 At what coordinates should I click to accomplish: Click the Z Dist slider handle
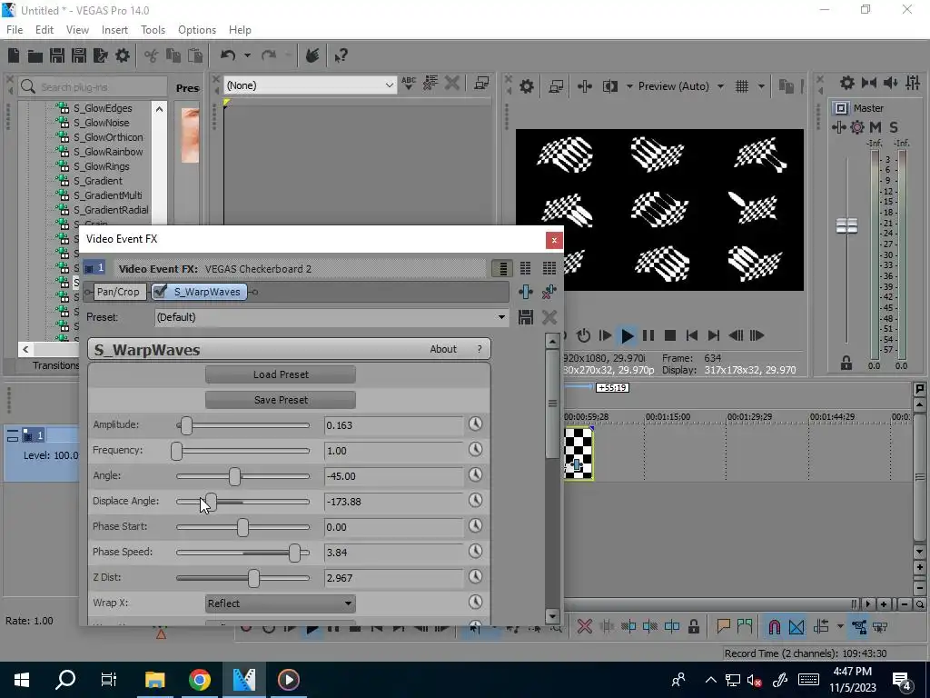point(254,578)
